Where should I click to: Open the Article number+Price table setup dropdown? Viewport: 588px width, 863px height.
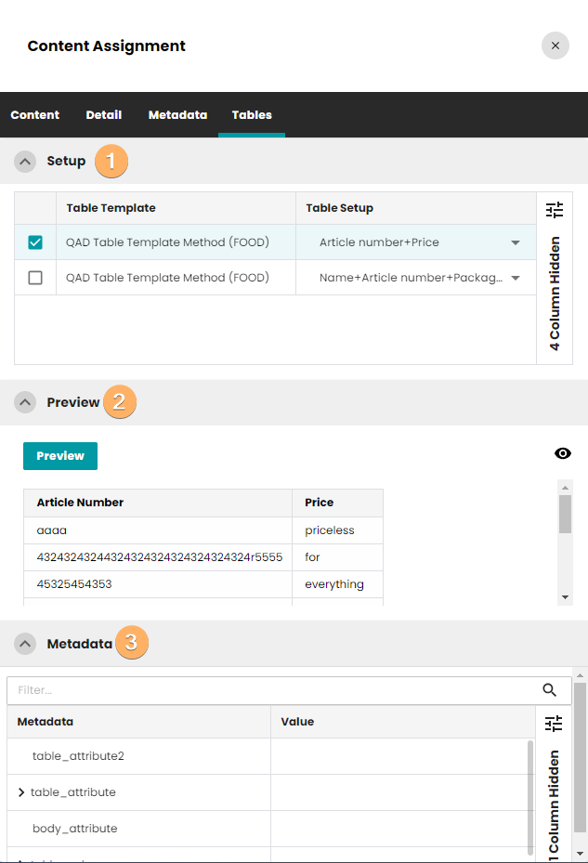(x=516, y=242)
